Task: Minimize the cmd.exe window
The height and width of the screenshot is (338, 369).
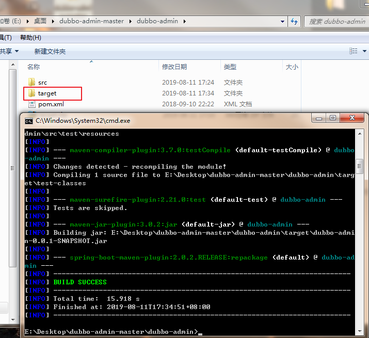Action: click(319, 118)
